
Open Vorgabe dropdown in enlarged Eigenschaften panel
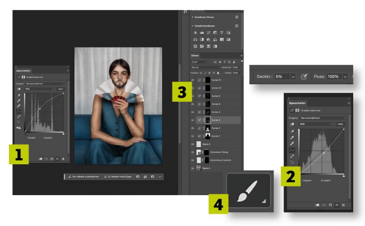click(x=322, y=118)
